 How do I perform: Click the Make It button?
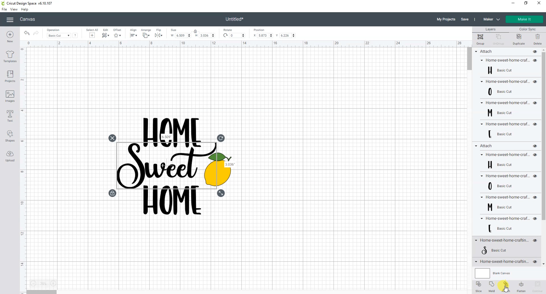point(524,19)
